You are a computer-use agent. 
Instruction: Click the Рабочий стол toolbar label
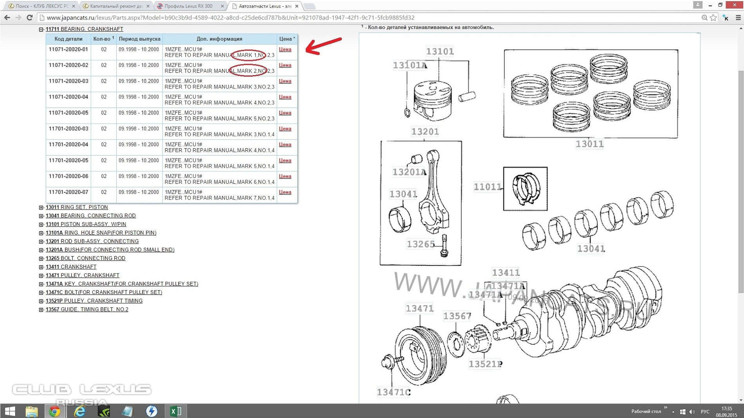coord(646,411)
